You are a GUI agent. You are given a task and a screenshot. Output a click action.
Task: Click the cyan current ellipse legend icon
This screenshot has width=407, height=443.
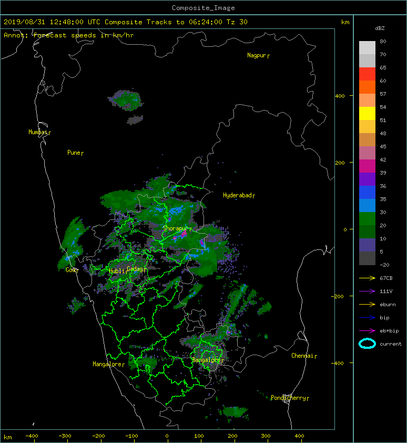coord(367,344)
